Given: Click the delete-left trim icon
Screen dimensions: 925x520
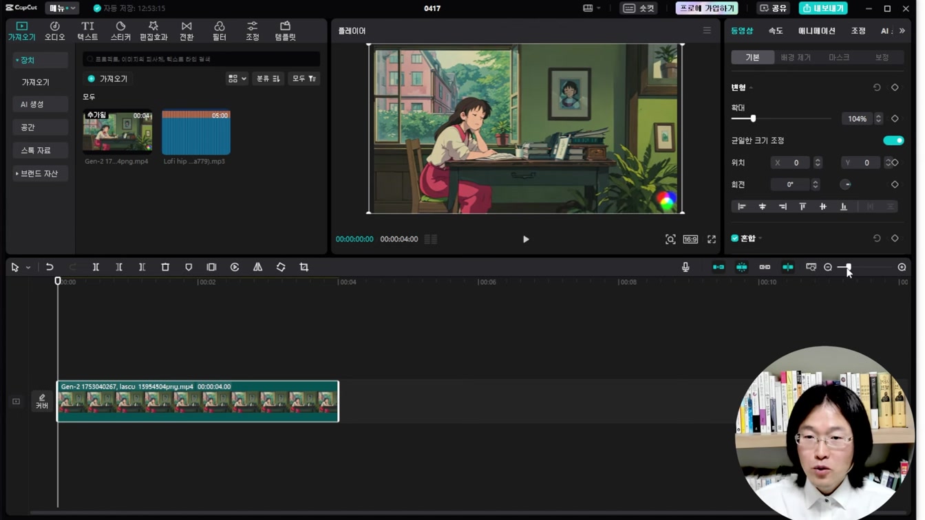Looking at the screenshot, I should point(119,267).
